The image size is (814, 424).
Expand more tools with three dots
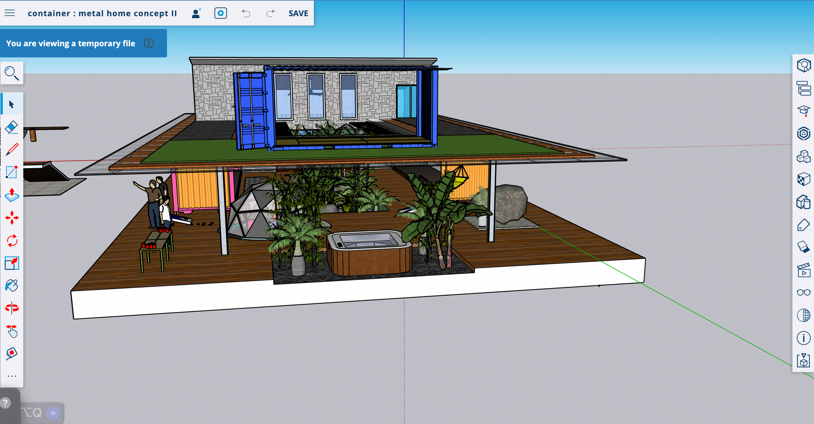point(12,376)
